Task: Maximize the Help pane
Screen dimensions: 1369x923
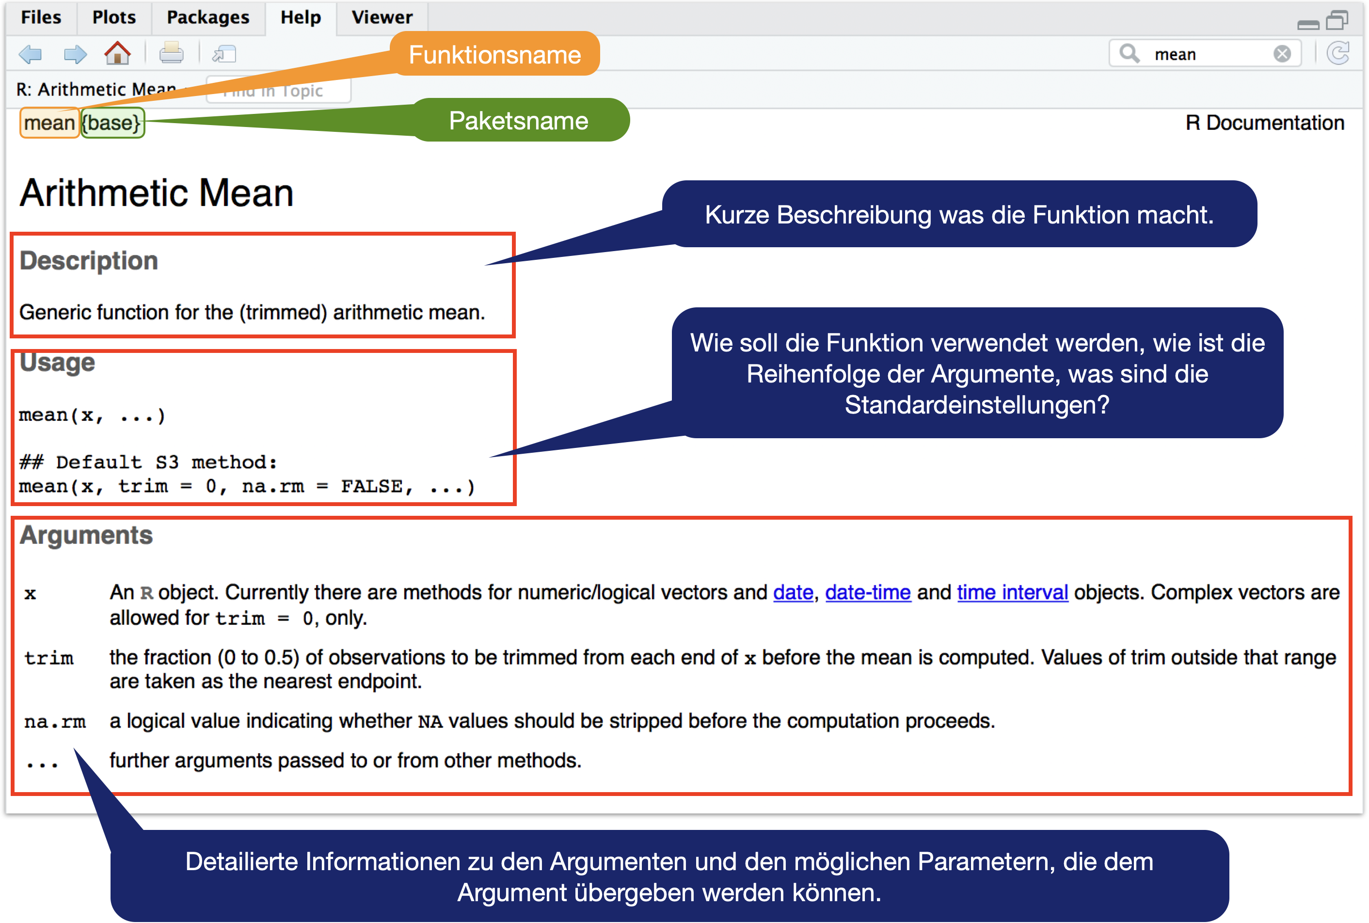Action: [1337, 20]
